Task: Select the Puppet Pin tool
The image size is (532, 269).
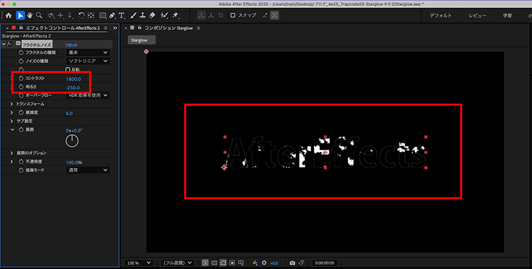Action: coord(176,15)
